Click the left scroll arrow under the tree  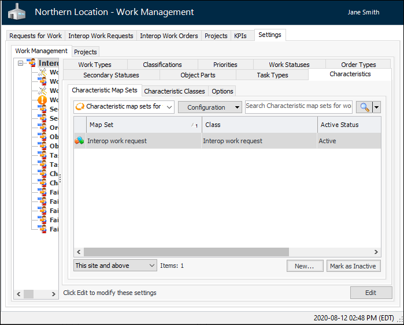18,294
